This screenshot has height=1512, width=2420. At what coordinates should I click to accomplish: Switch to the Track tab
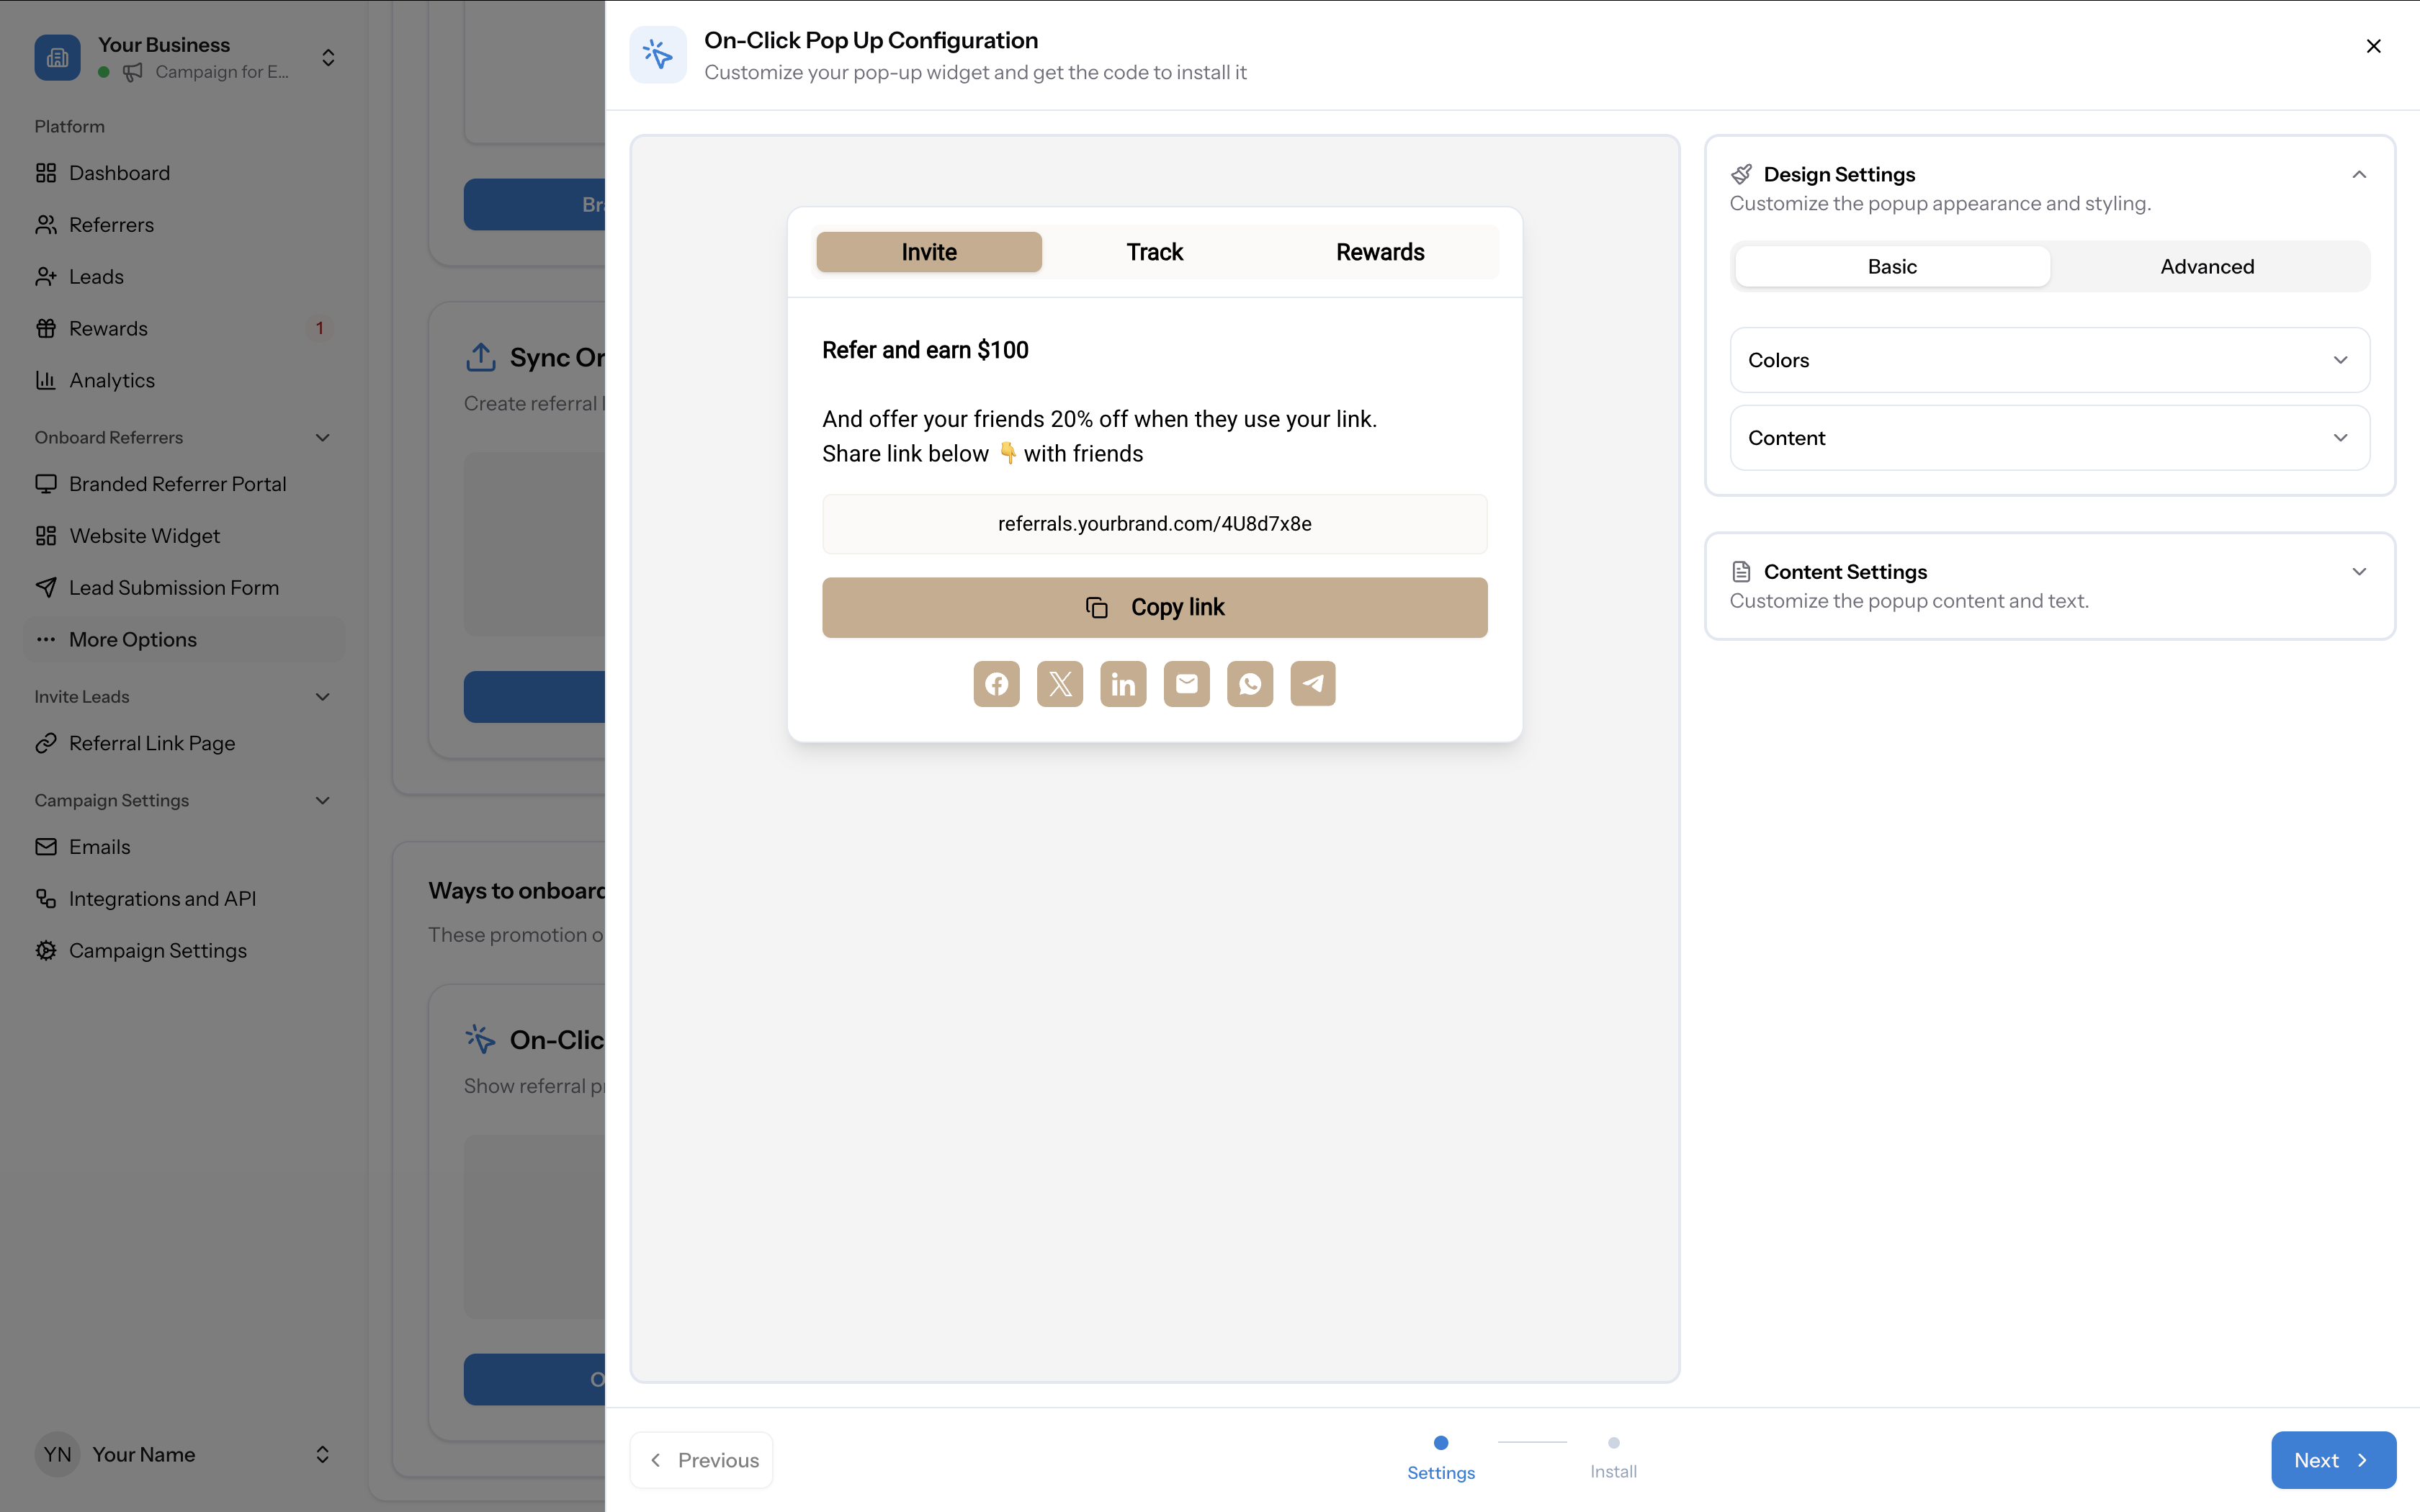pos(1154,251)
